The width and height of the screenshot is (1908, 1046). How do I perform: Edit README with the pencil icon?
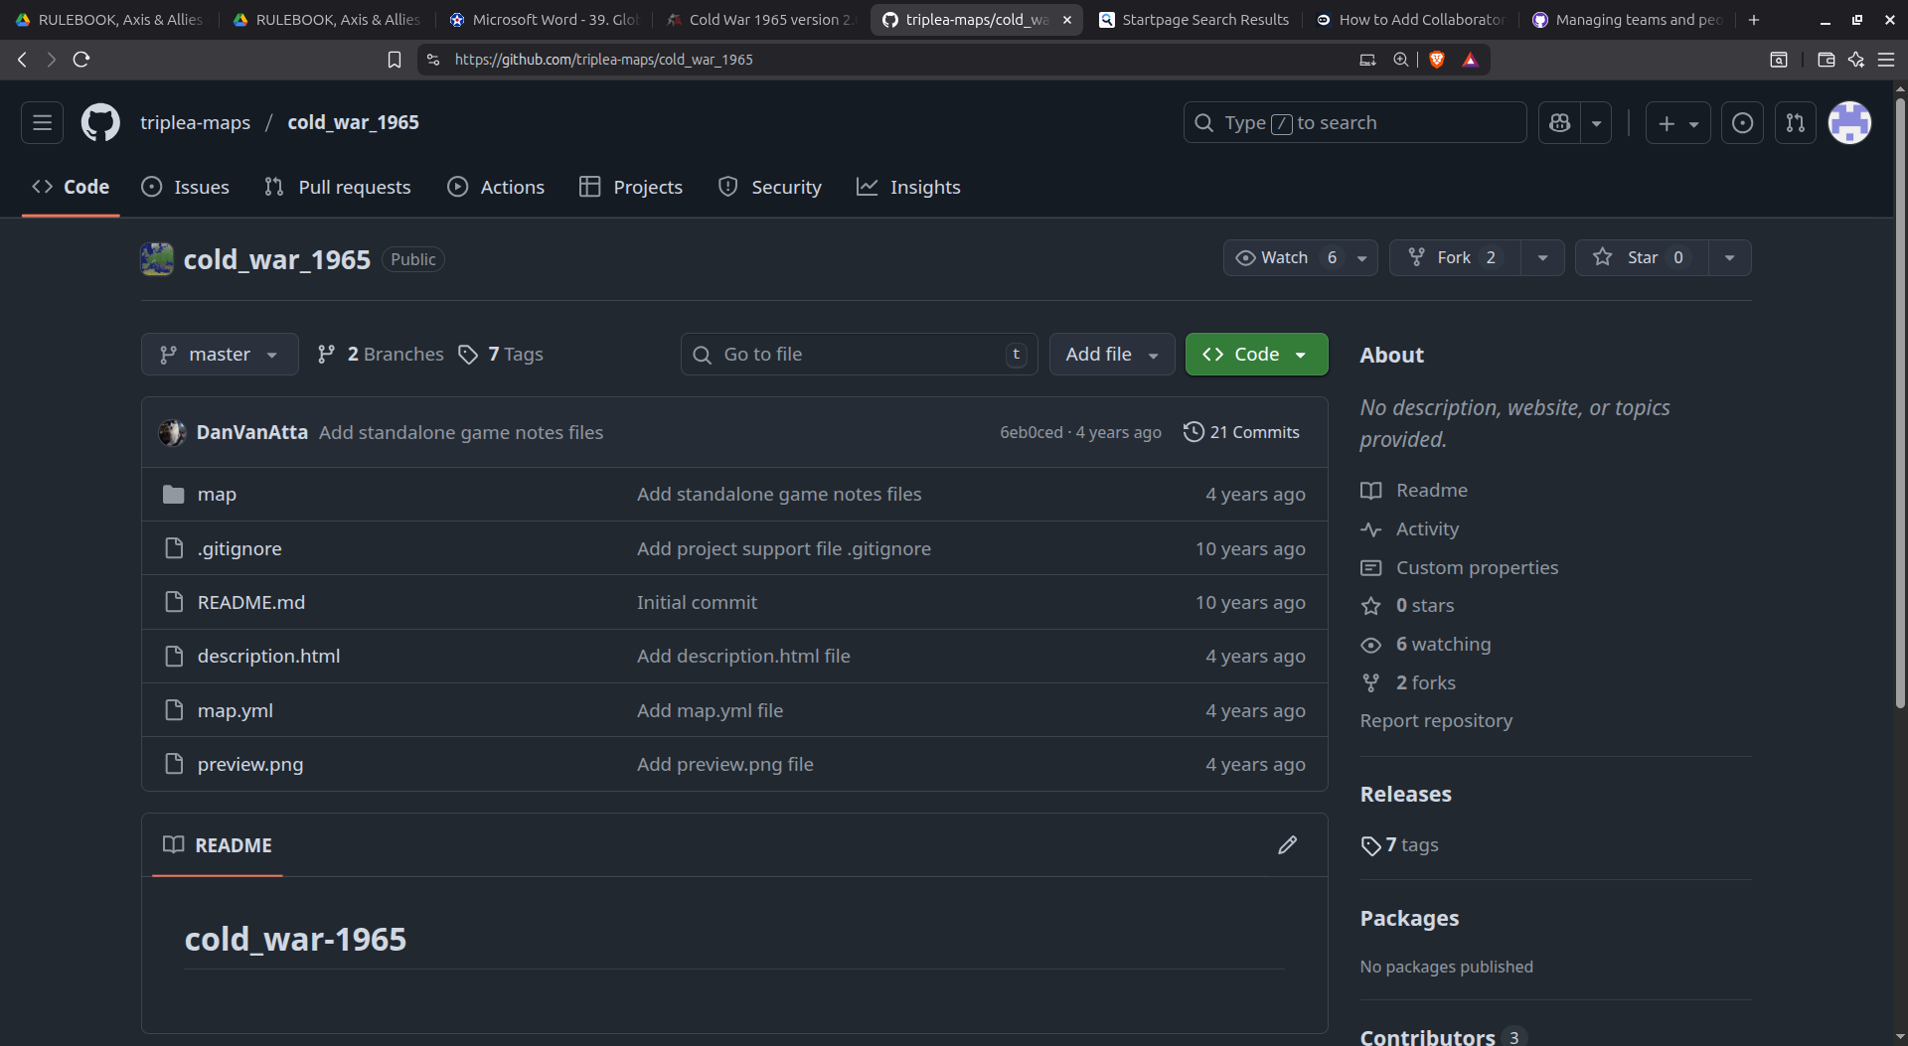click(x=1287, y=845)
